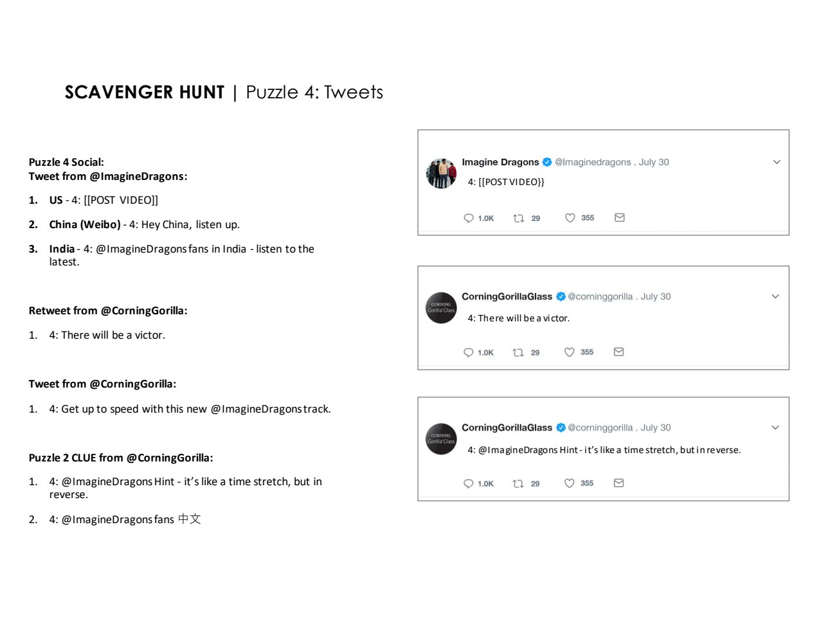Expand chevron menu on Imagine Dragons tweet
The width and height of the screenshot is (823, 617).
pos(777,162)
